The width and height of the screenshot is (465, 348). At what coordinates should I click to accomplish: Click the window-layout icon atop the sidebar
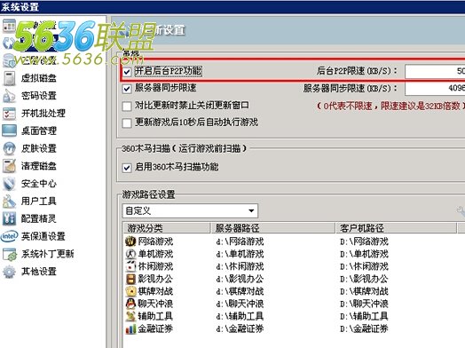tap(9, 26)
